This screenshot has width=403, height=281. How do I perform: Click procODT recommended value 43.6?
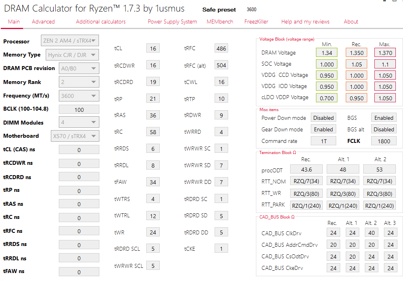[306, 169]
